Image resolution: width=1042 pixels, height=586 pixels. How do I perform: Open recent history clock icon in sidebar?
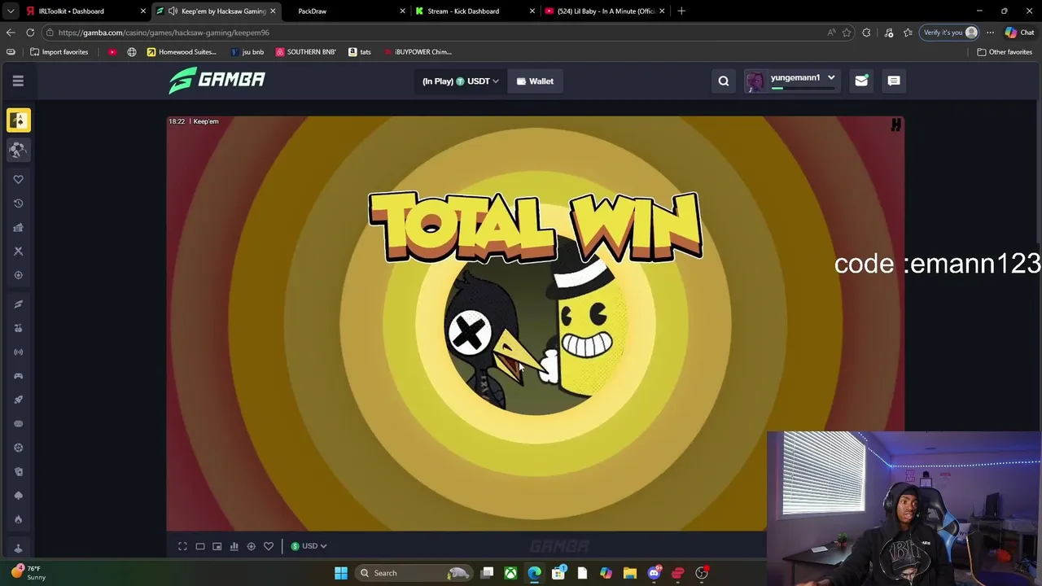(x=19, y=203)
